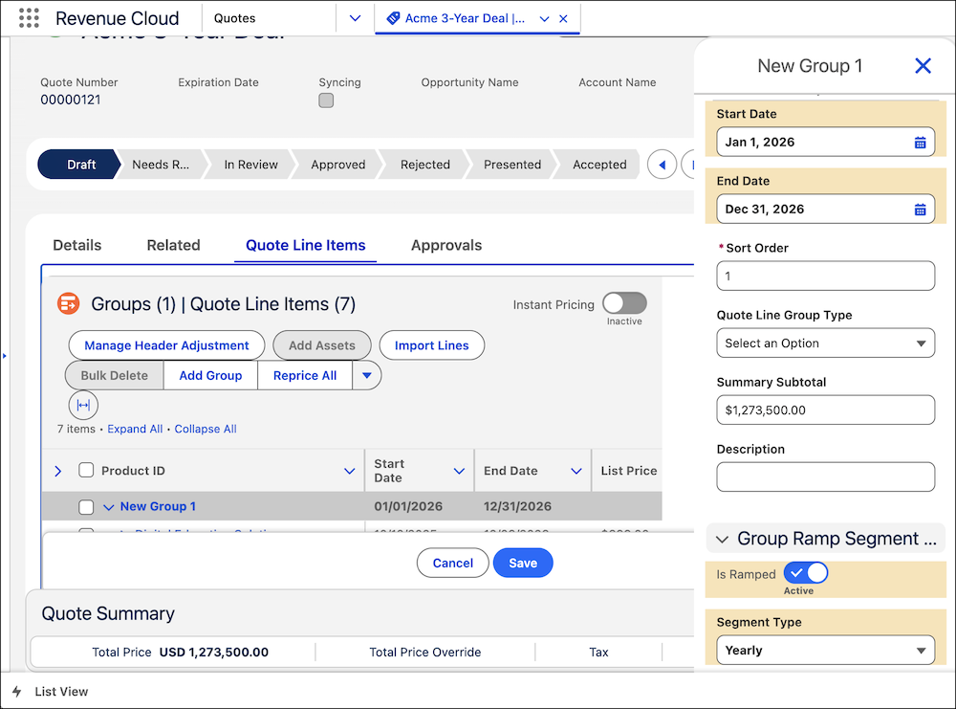This screenshot has height=709, width=956.
Task: Open the List View utility bar item
Action: (50, 692)
